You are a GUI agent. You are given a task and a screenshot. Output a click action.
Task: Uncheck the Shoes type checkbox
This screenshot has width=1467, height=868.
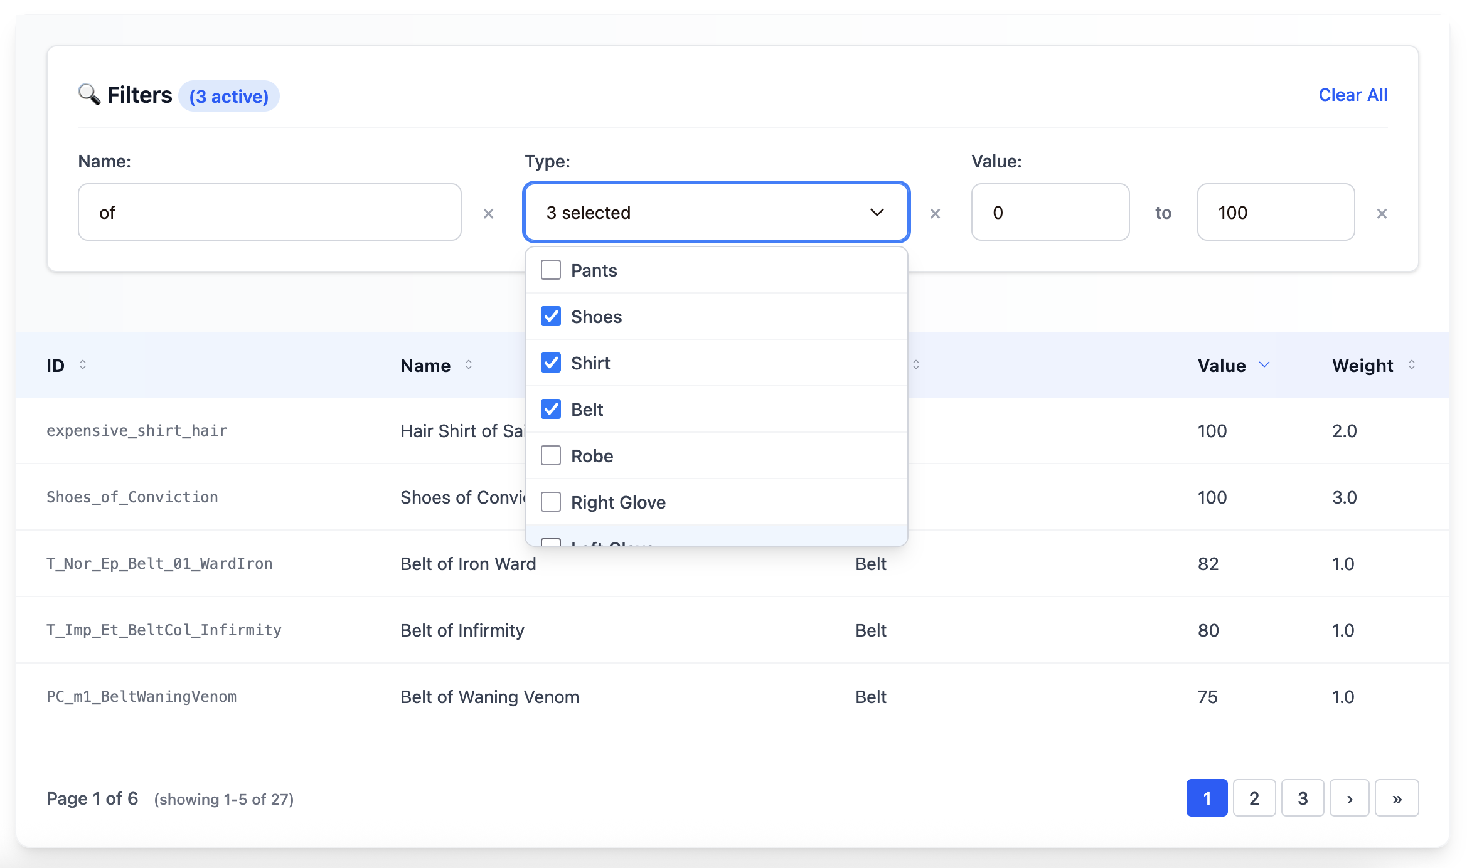550,317
